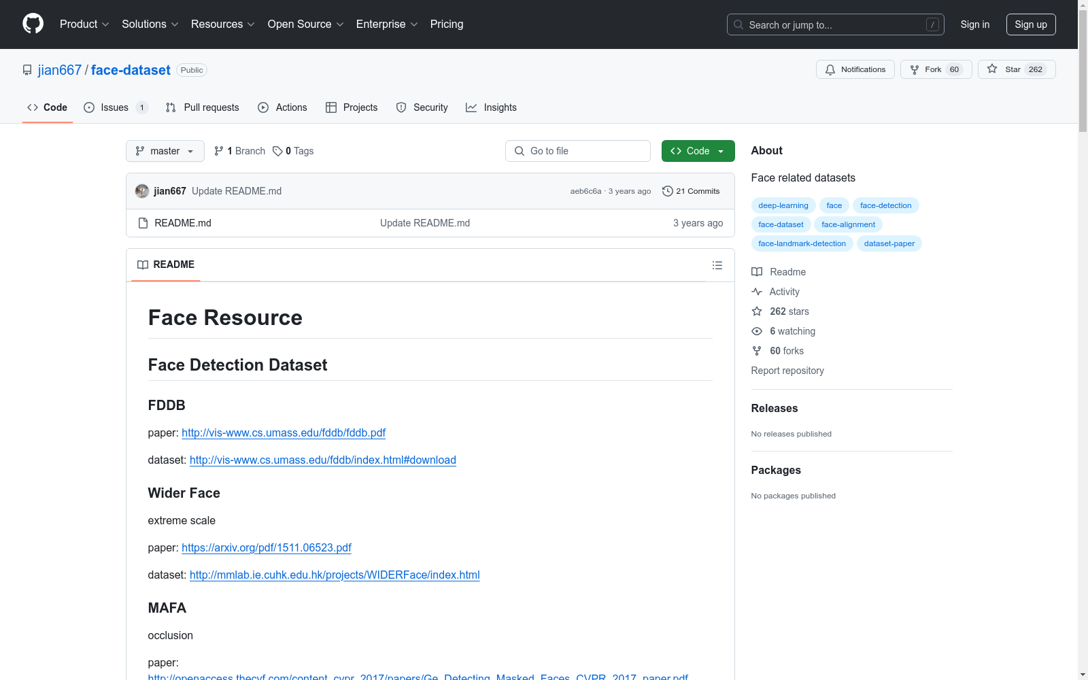The width and height of the screenshot is (1088, 680).
Task: Click the star icon beside 262 stars
Action: tap(757, 311)
